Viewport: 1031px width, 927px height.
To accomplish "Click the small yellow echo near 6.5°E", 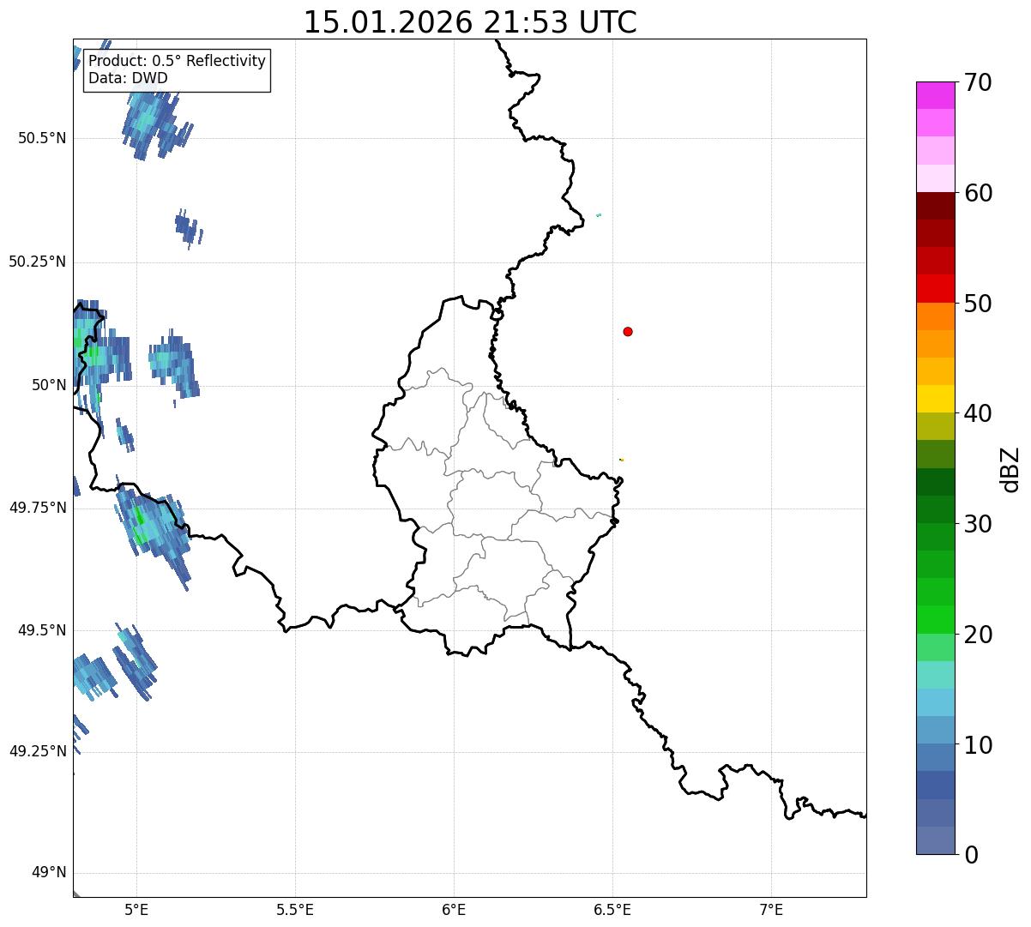I will [x=621, y=460].
